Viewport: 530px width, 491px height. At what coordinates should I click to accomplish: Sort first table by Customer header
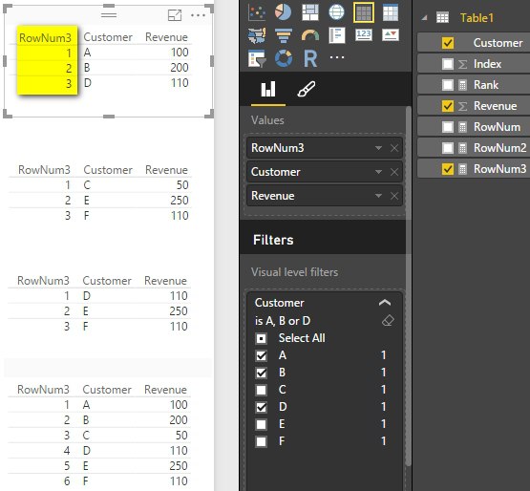[x=108, y=37]
